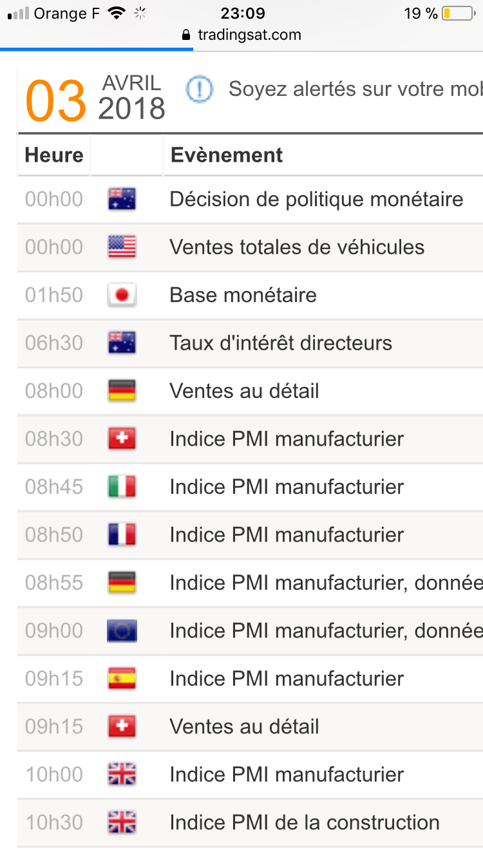The width and height of the screenshot is (483, 859).
Task: Open Indice PMI de la construction
Action: click(305, 822)
